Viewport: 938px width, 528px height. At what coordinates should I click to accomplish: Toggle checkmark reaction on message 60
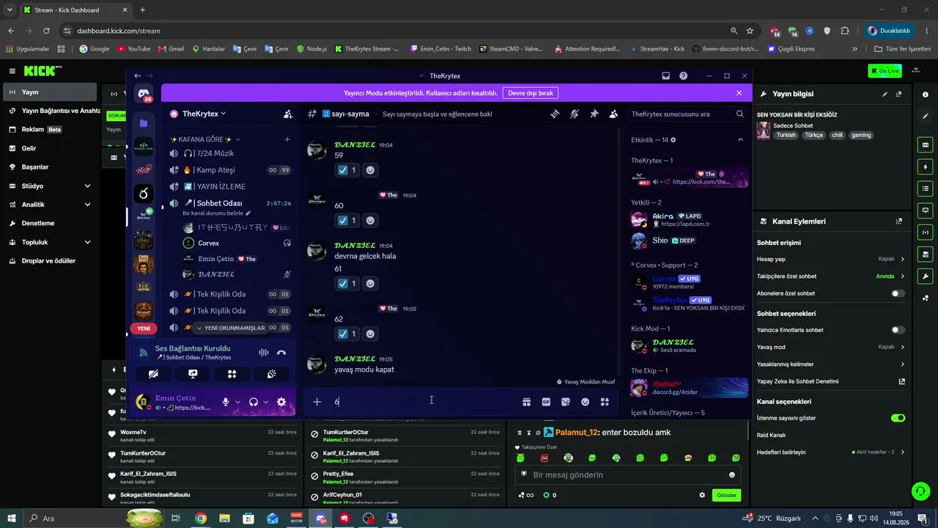(347, 220)
